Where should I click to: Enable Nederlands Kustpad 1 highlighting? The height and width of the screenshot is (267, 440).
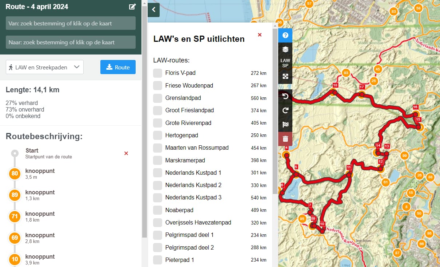click(157, 173)
